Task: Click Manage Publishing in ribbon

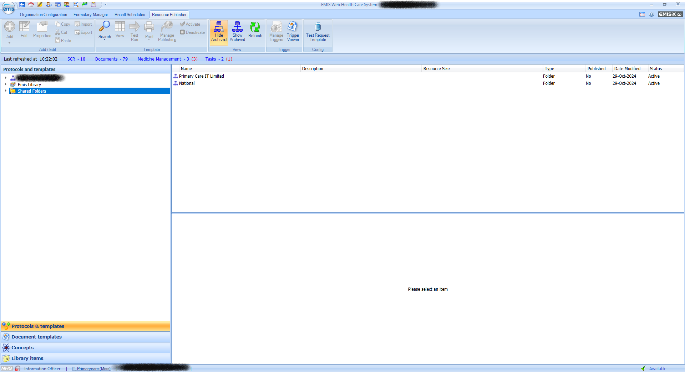Action: point(167,31)
